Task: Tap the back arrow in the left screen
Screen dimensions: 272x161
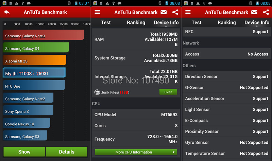Action: pyautogui.click(x=7, y=12)
